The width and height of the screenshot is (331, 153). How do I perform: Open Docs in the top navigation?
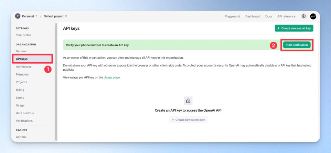point(269,16)
